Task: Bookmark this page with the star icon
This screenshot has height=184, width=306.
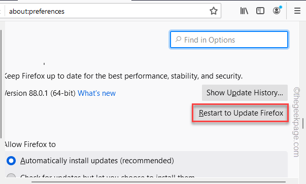Action: coord(214,11)
